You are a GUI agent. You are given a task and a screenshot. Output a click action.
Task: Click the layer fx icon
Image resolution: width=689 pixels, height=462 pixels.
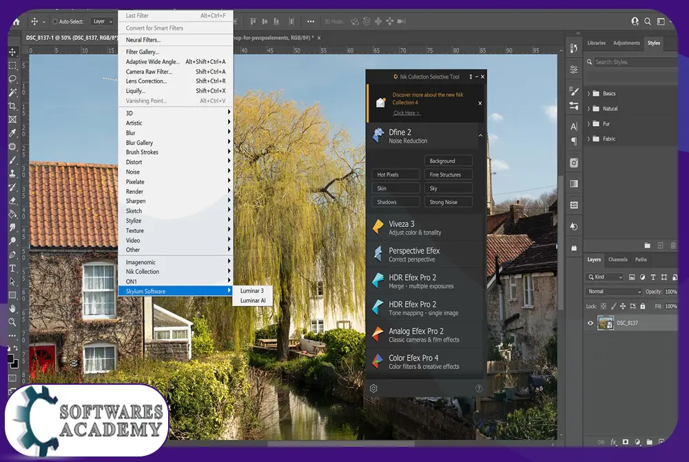pyautogui.click(x=613, y=442)
